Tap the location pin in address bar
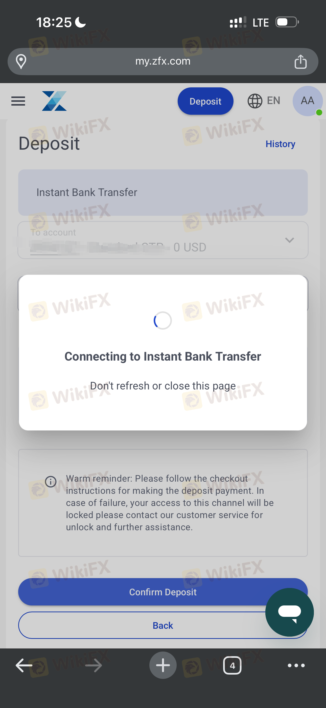The image size is (326, 708). pyautogui.click(x=21, y=62)
